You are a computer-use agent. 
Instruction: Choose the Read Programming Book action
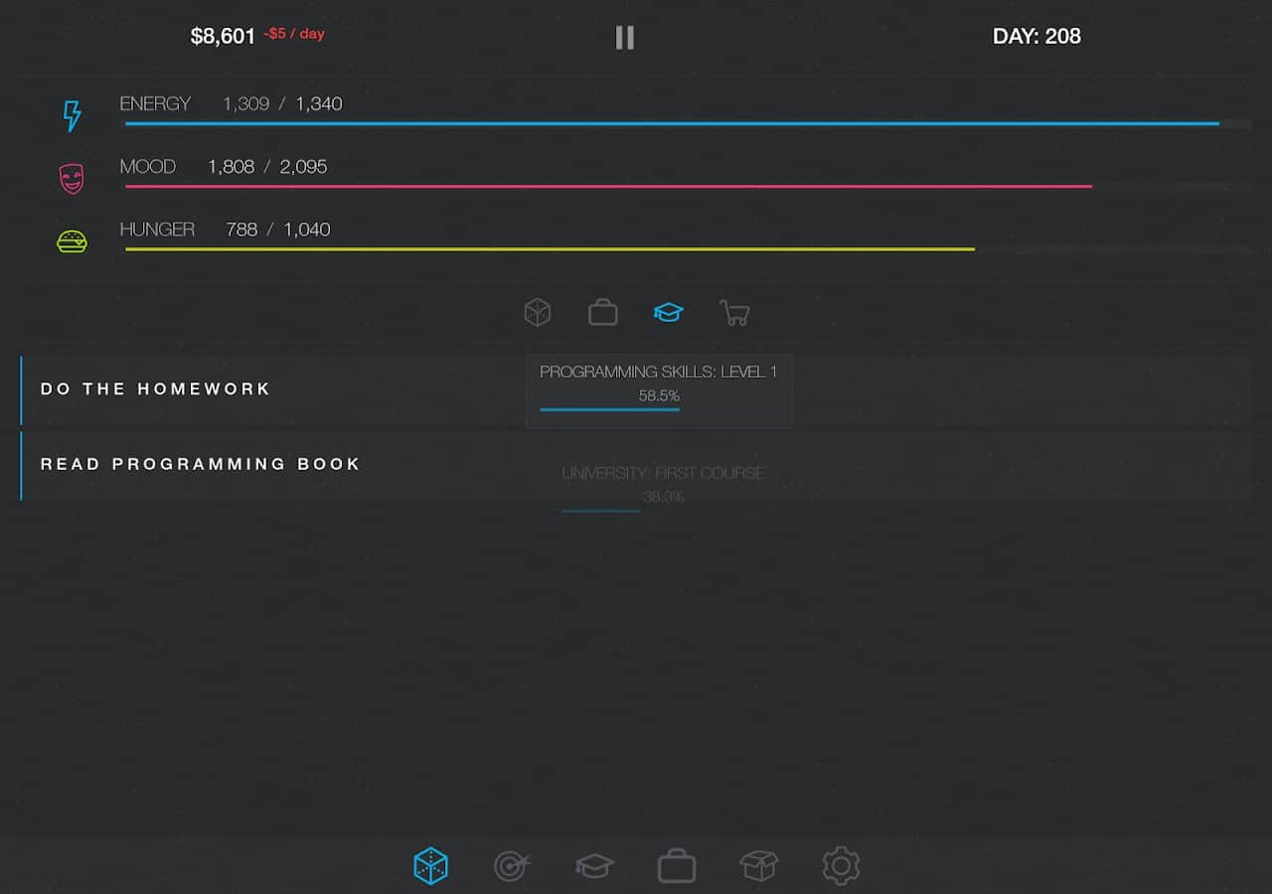[201, 465]
